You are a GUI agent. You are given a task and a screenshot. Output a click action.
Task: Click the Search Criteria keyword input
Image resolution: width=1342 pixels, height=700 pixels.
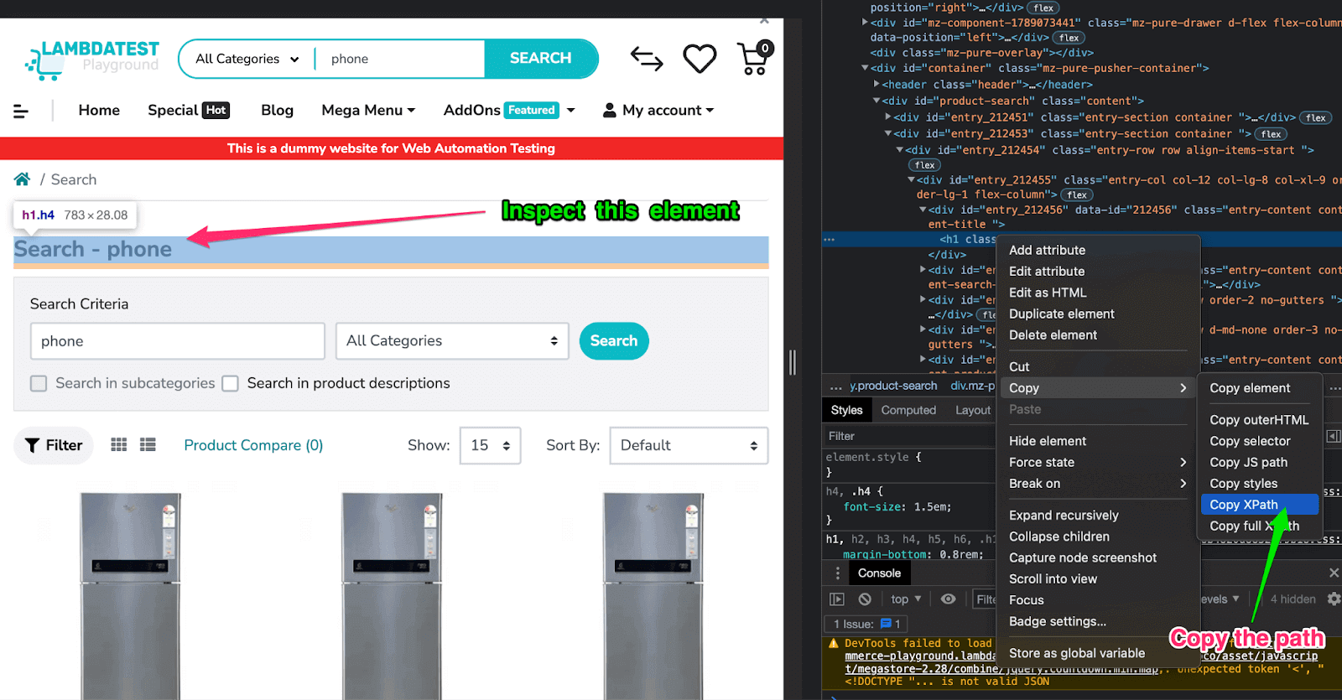(x=178, y=341)
